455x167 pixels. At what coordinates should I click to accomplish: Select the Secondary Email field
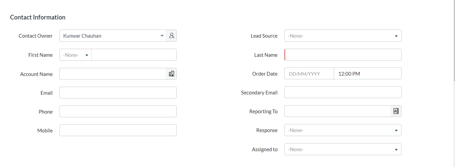(343, 92)
